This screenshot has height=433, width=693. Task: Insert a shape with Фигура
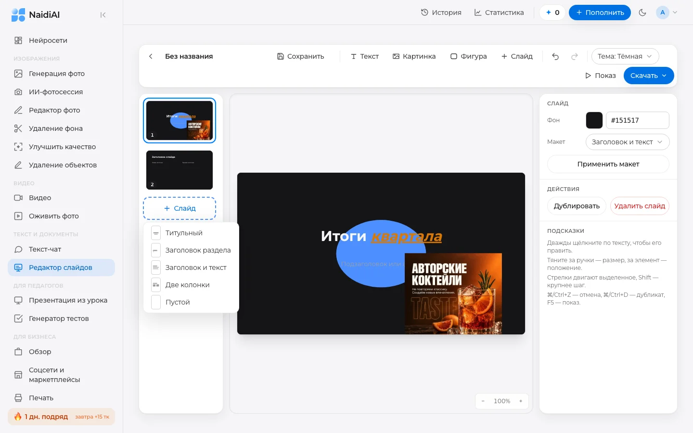point(469,56)
